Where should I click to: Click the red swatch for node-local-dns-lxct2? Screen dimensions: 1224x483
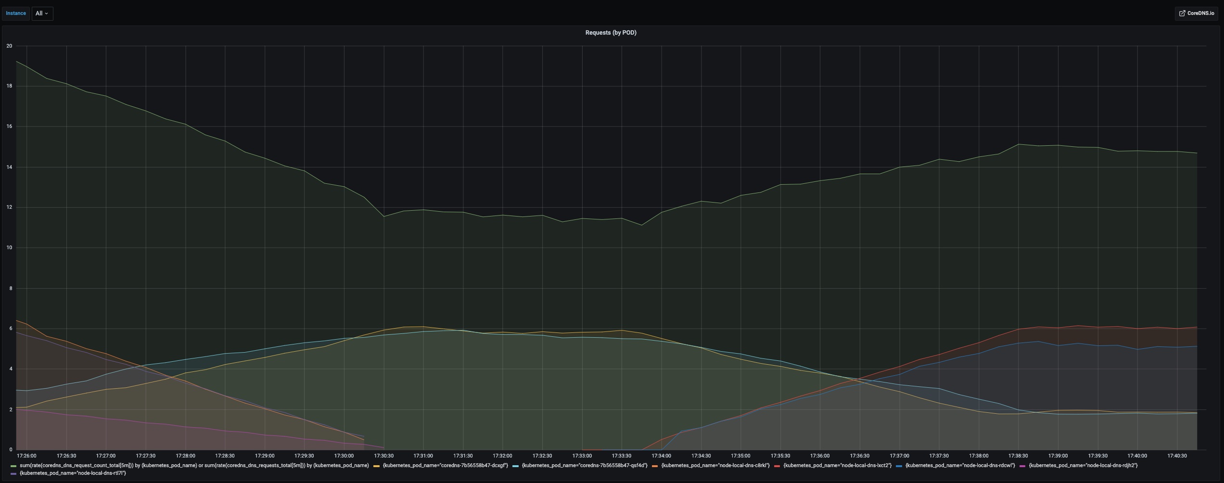[777, 466]
